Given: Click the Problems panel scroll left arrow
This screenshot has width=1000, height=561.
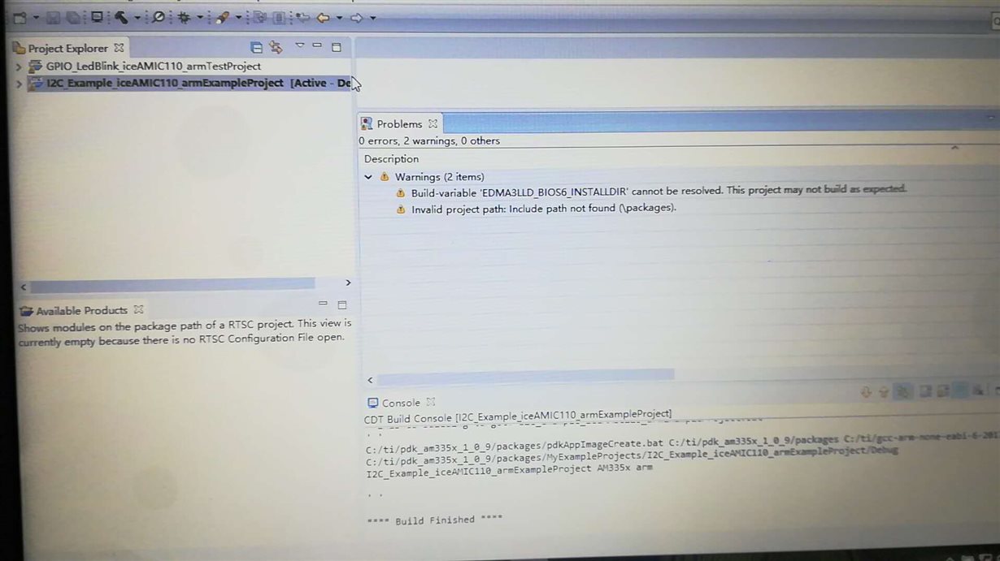Looking at the screenshot, I should click(370, 380).
